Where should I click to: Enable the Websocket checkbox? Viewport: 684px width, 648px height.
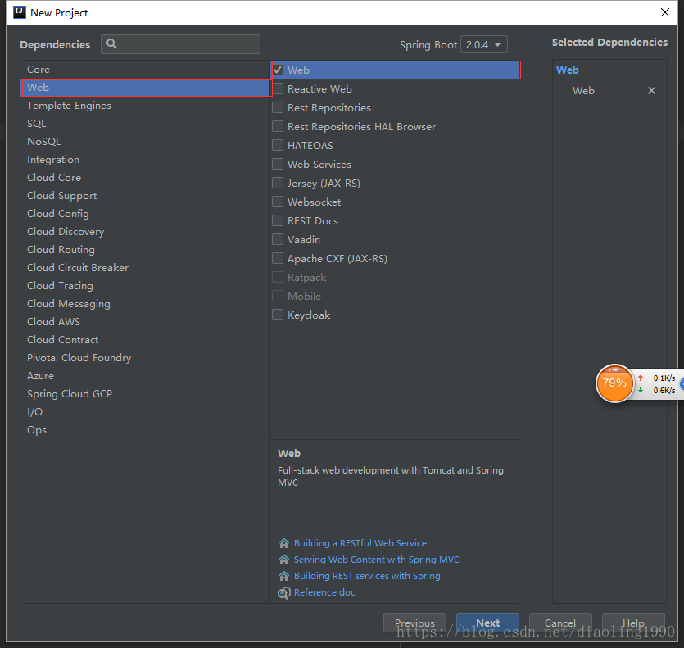pos(278,202)
